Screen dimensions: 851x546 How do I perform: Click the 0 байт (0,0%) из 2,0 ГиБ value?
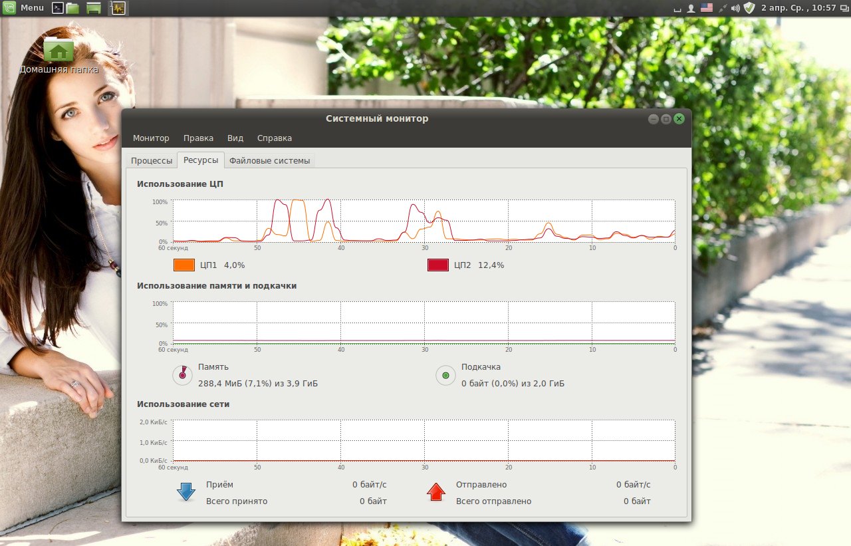513,384
